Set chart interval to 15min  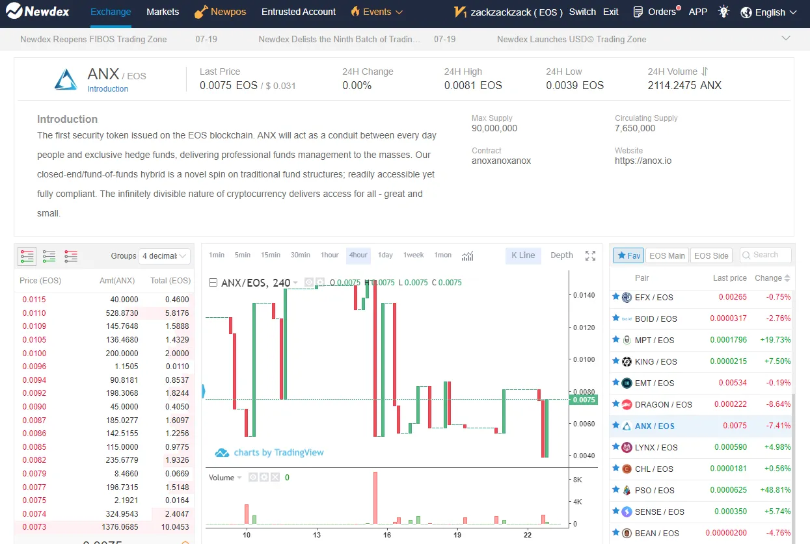click(x=271, y=255)
